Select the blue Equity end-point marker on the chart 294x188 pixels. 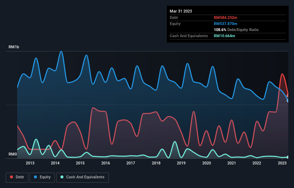288,101
